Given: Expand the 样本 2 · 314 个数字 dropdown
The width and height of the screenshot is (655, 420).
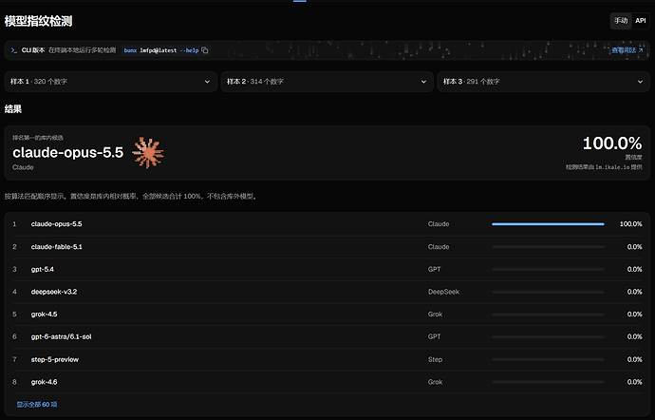Looking at the screenshot, I should coord(327,82).
